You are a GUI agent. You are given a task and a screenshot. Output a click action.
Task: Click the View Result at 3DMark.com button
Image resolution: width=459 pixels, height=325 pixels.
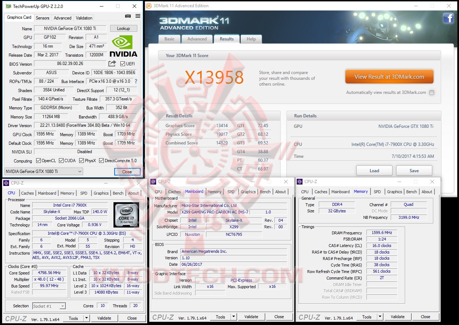coord(389,77)
